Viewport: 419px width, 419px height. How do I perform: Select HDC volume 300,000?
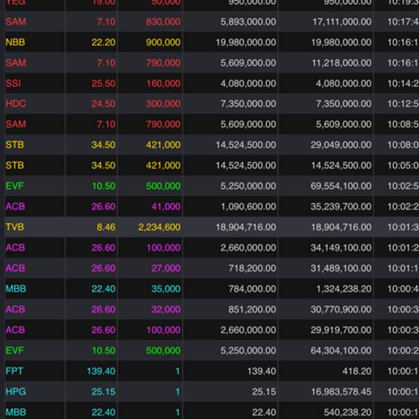(x=163, y=103)
